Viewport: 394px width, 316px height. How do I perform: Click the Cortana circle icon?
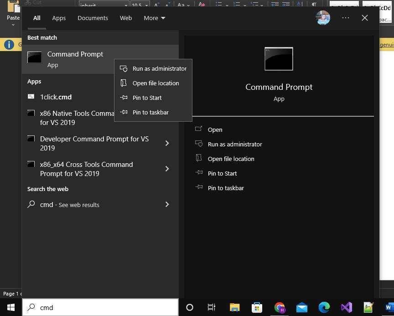[x=190, y=307]
